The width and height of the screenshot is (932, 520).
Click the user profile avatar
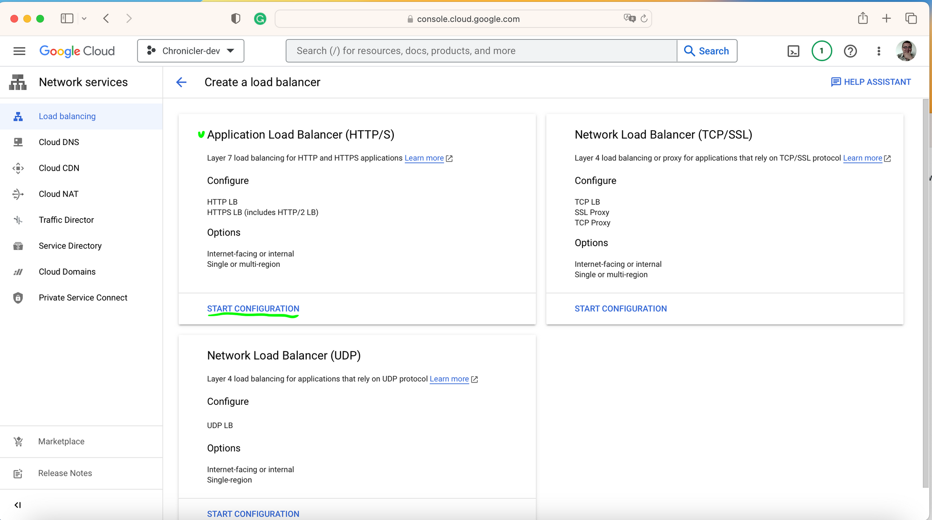pos(906,51)
